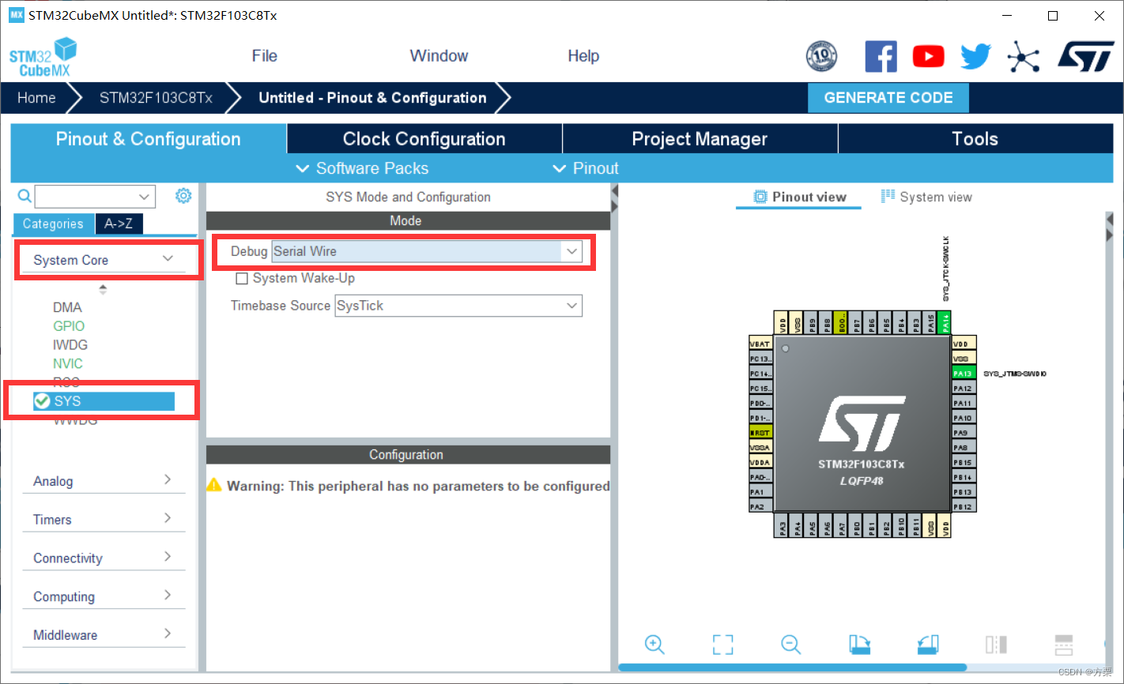Select the PB15 pin on chip
Viewport: 1124px width, 684px height.
coord(963,462)
